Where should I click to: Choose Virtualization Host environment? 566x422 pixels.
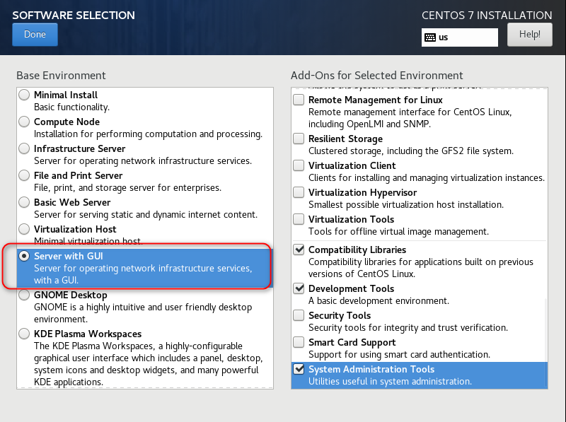coord(25,230)
